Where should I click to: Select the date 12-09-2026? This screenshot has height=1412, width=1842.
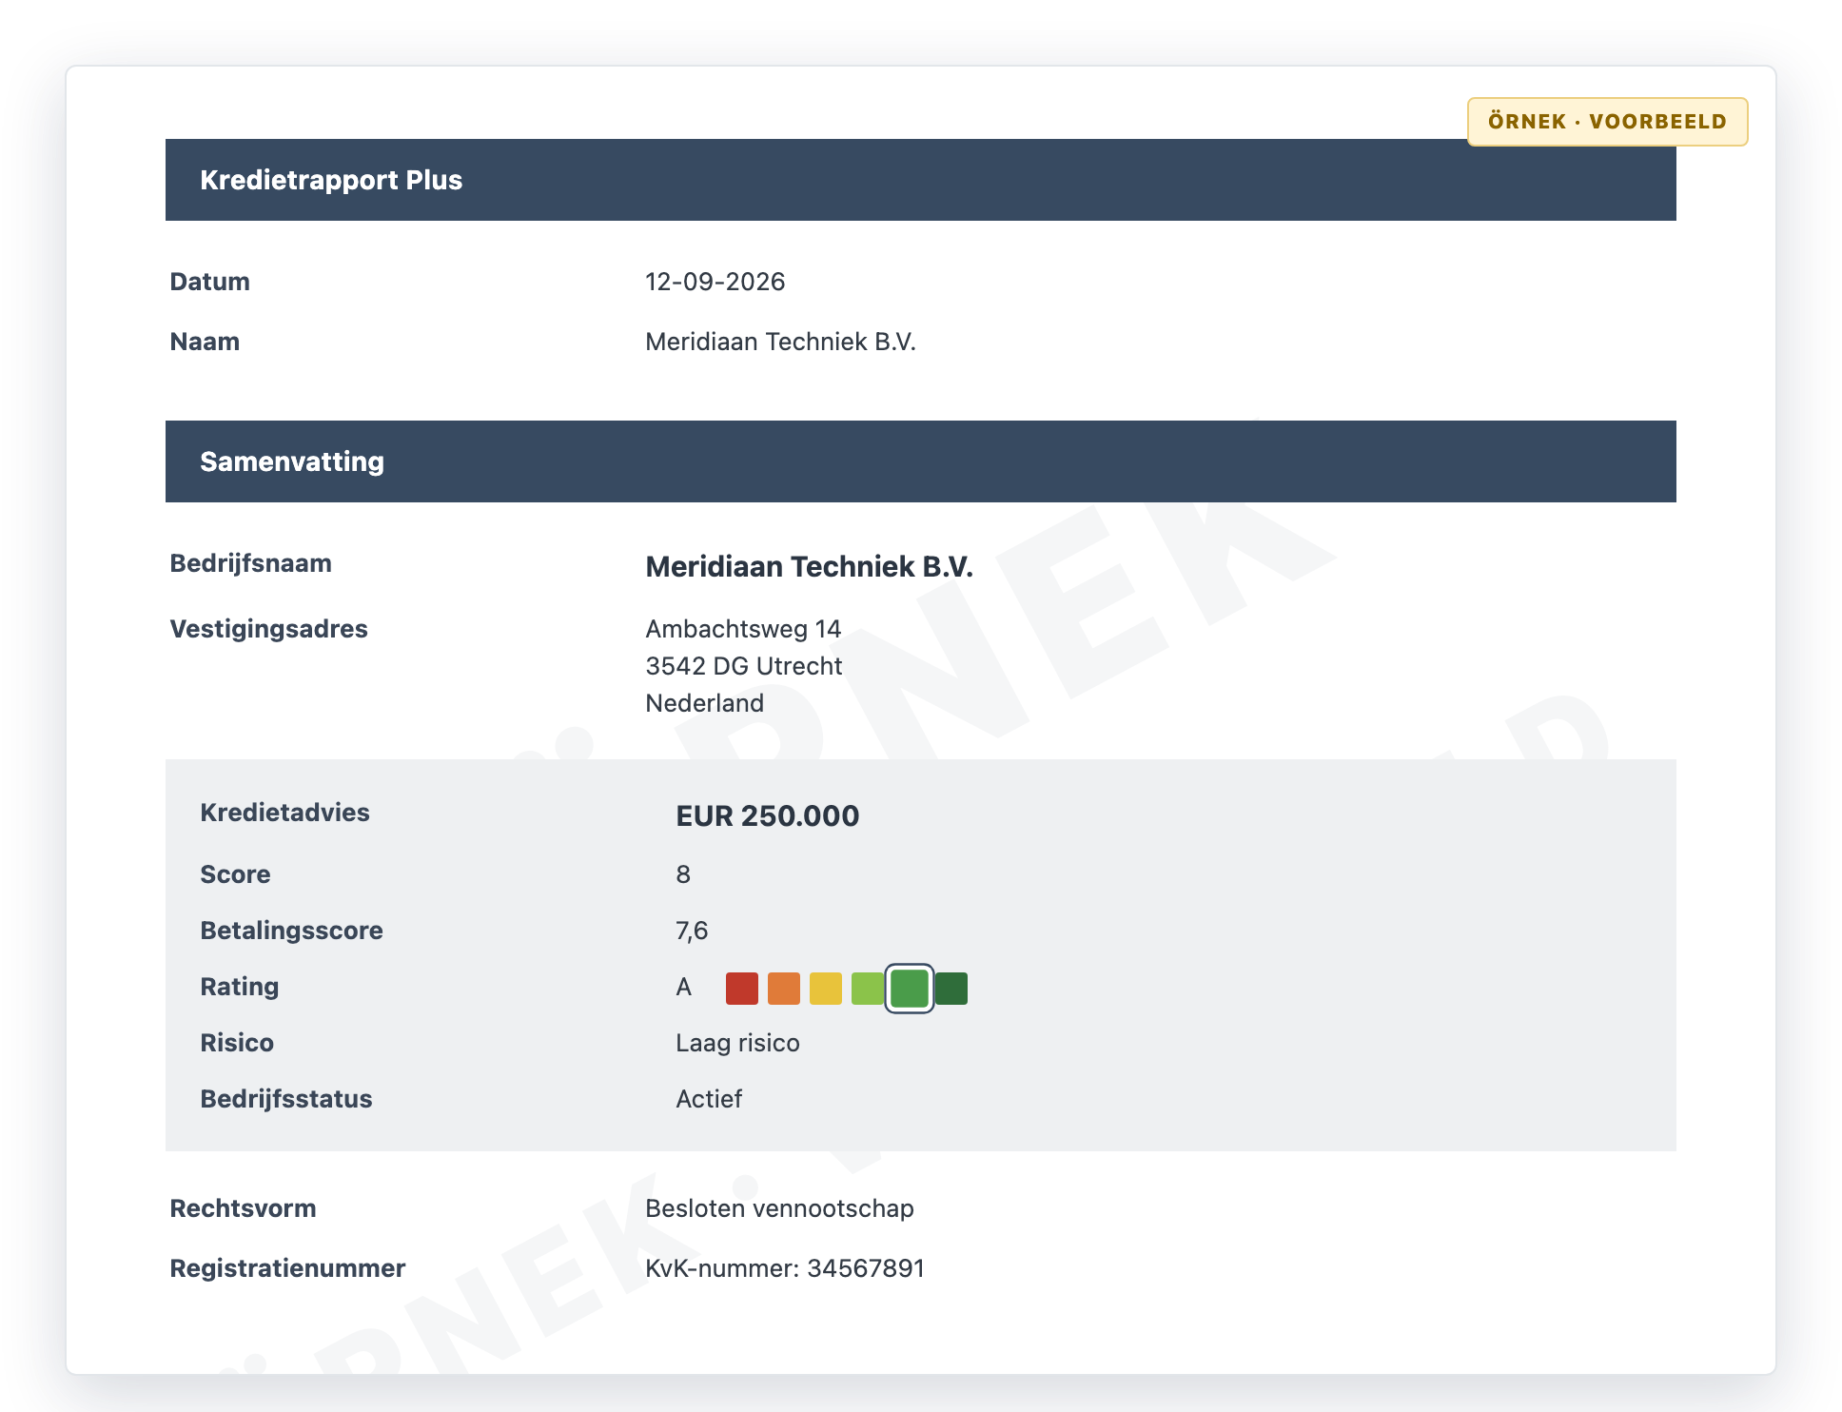click(715, 282)
